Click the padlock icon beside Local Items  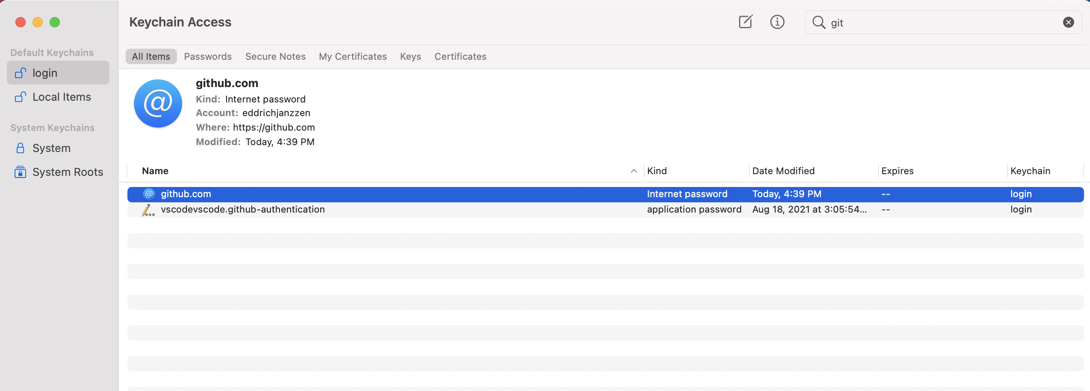pos(20,97)
